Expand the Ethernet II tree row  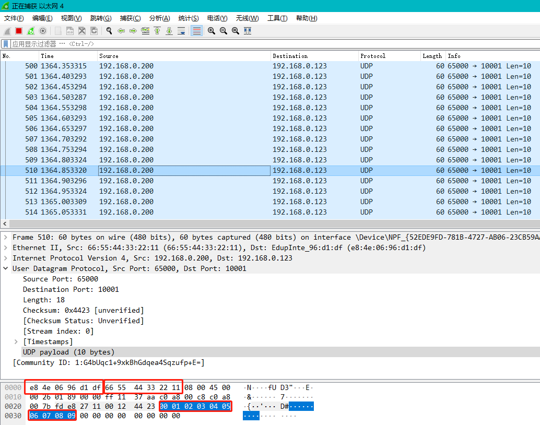6,247
